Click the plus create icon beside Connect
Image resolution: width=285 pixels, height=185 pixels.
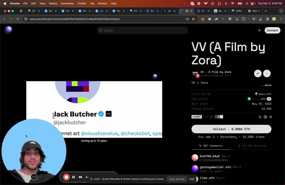point(259,30)
